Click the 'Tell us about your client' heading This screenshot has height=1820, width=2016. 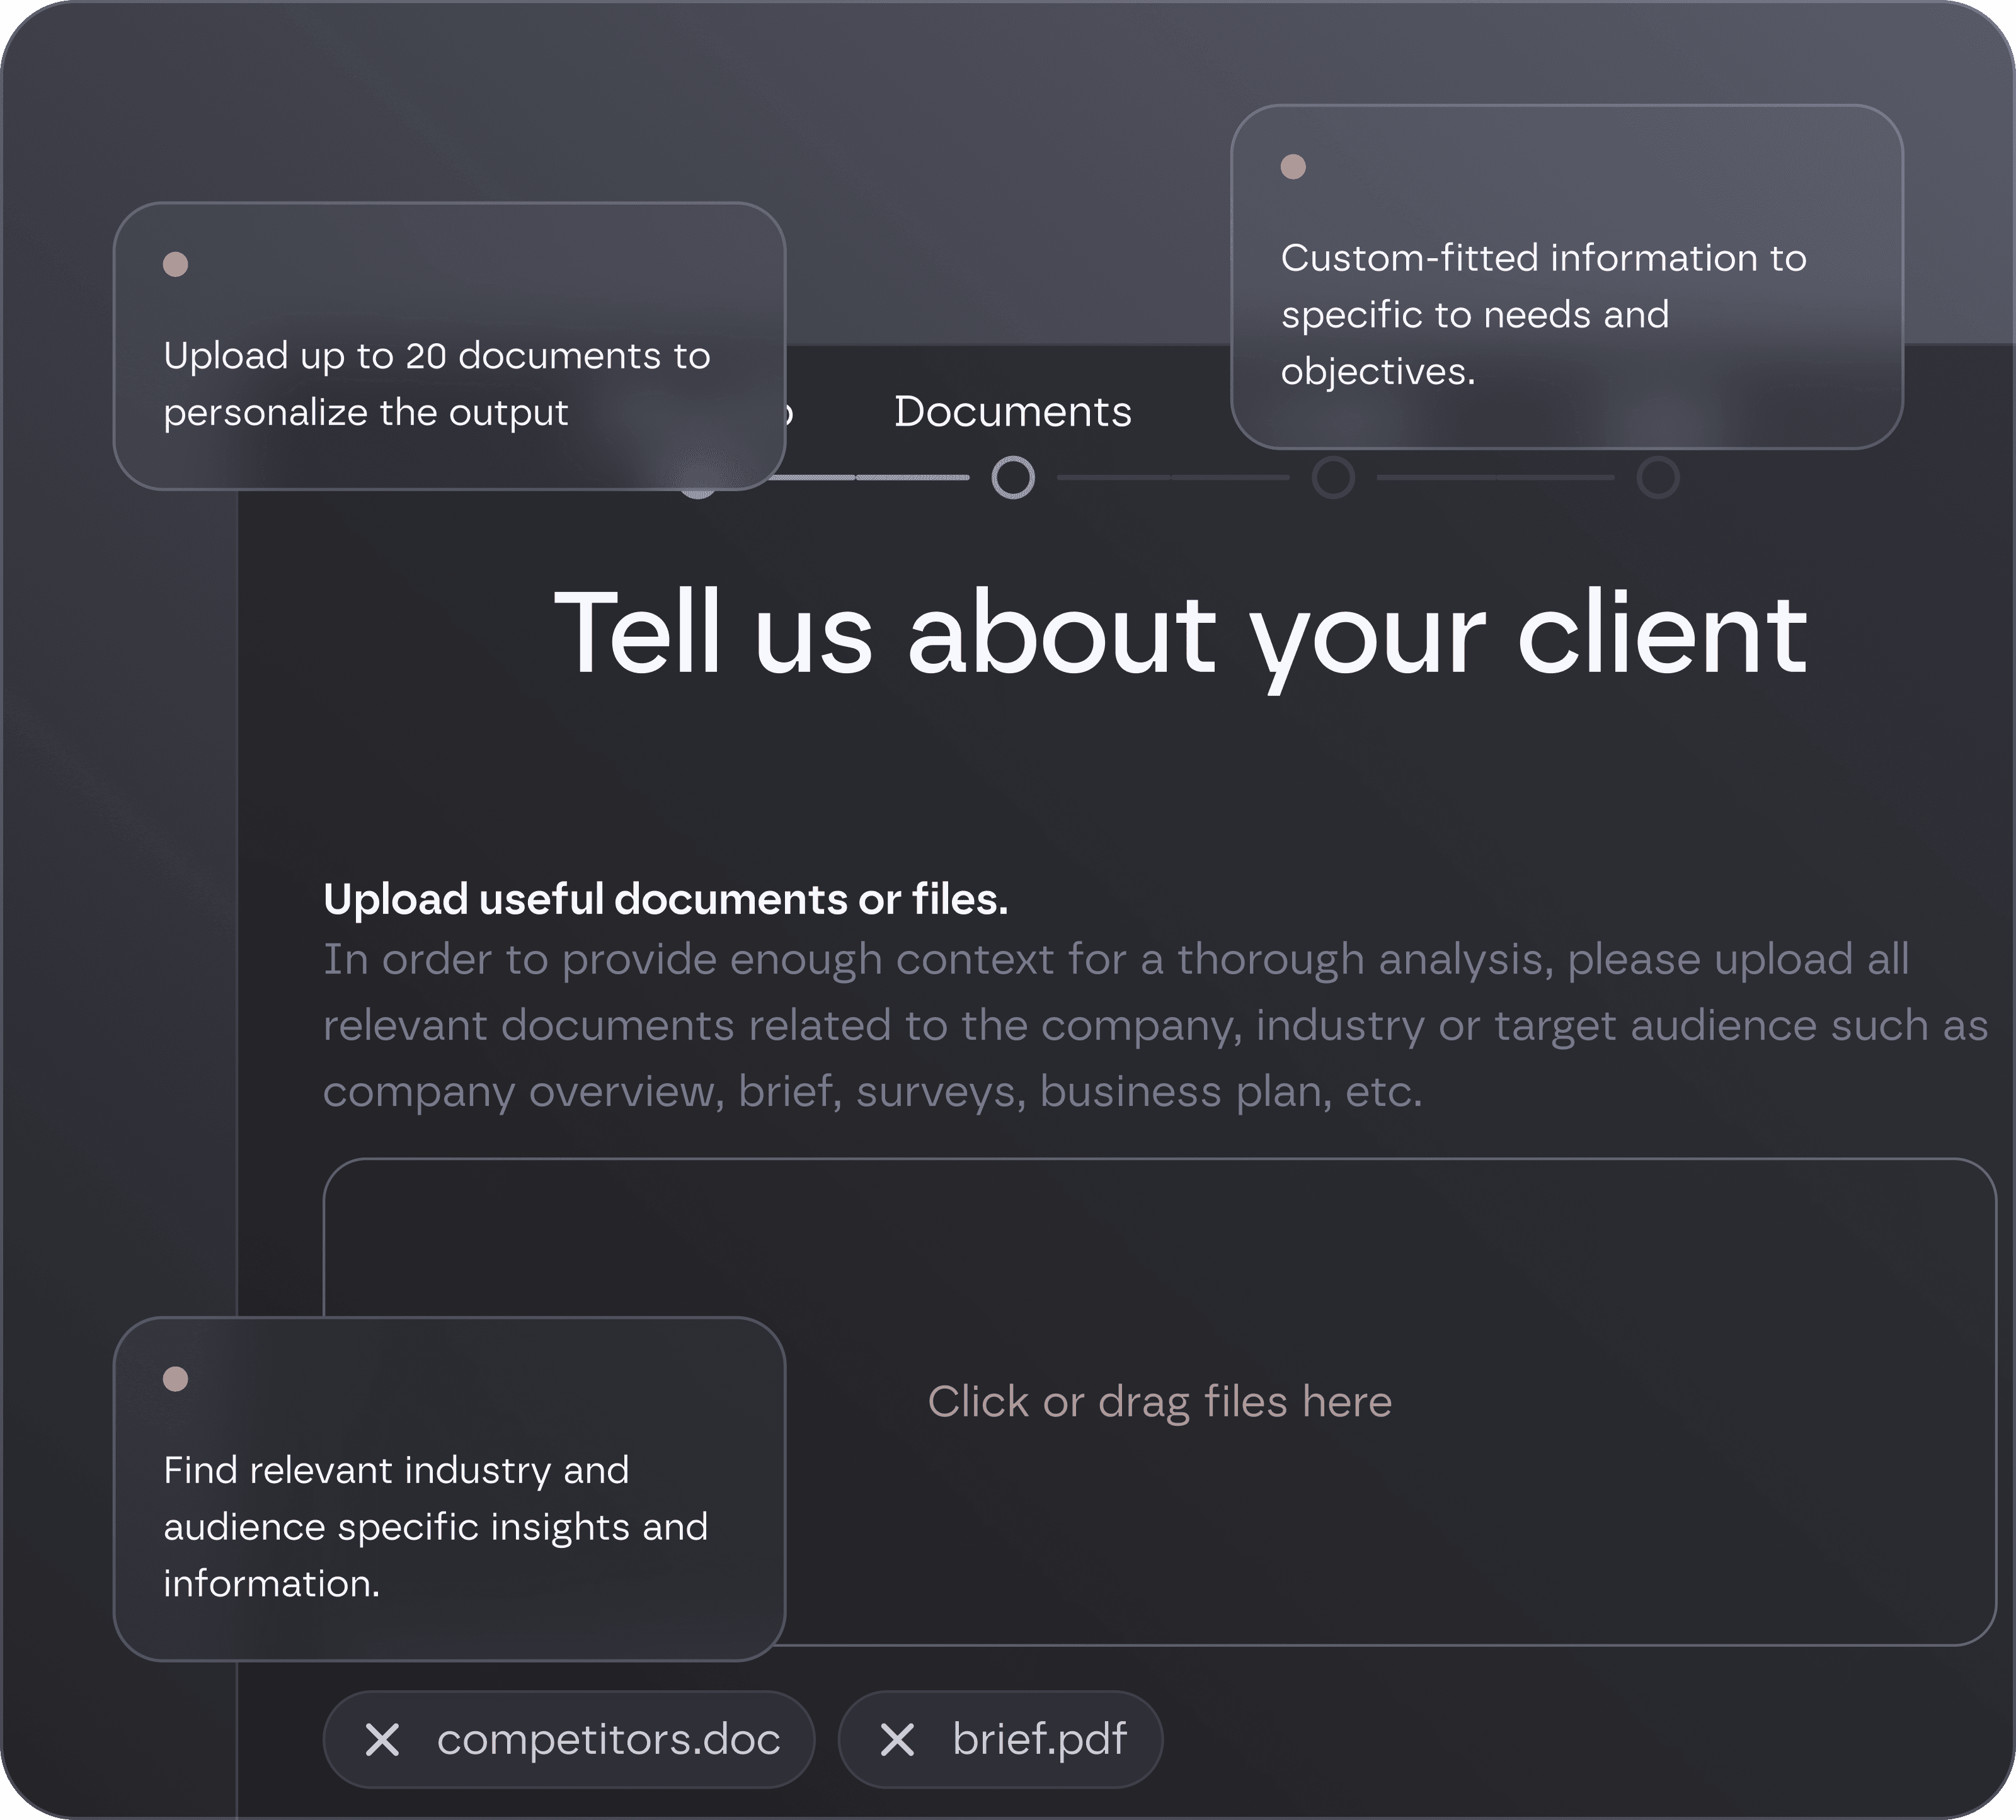click(1180, 634)
